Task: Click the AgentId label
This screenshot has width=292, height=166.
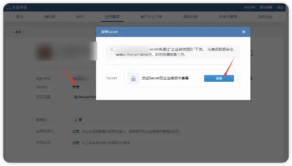Action: [43, 78]
